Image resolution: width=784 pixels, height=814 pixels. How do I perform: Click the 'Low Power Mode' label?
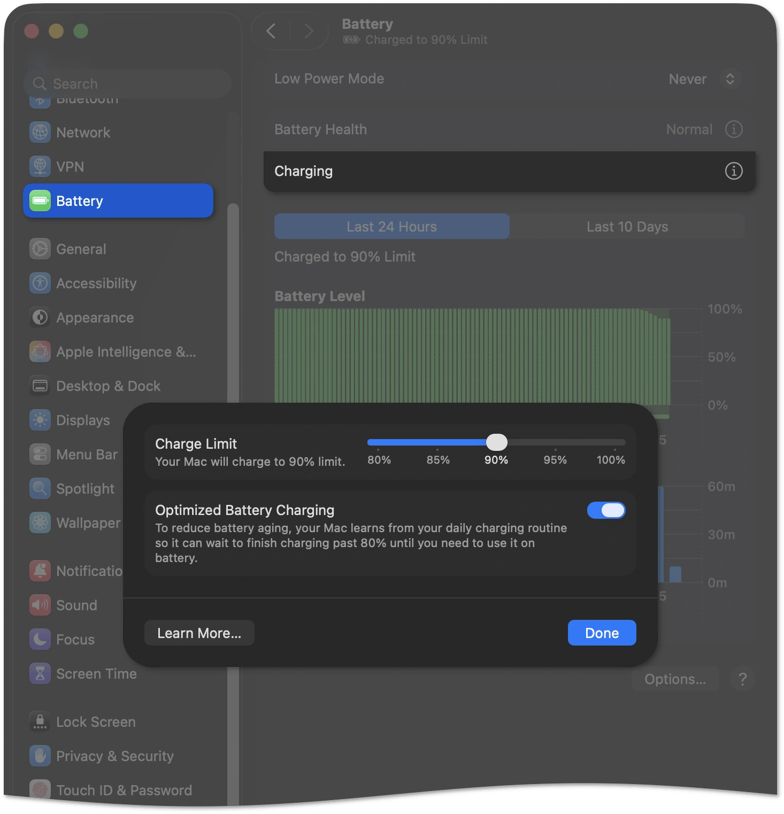[329, 79]
